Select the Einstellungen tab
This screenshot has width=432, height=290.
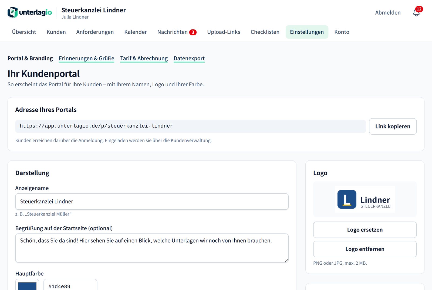[307, 32]
